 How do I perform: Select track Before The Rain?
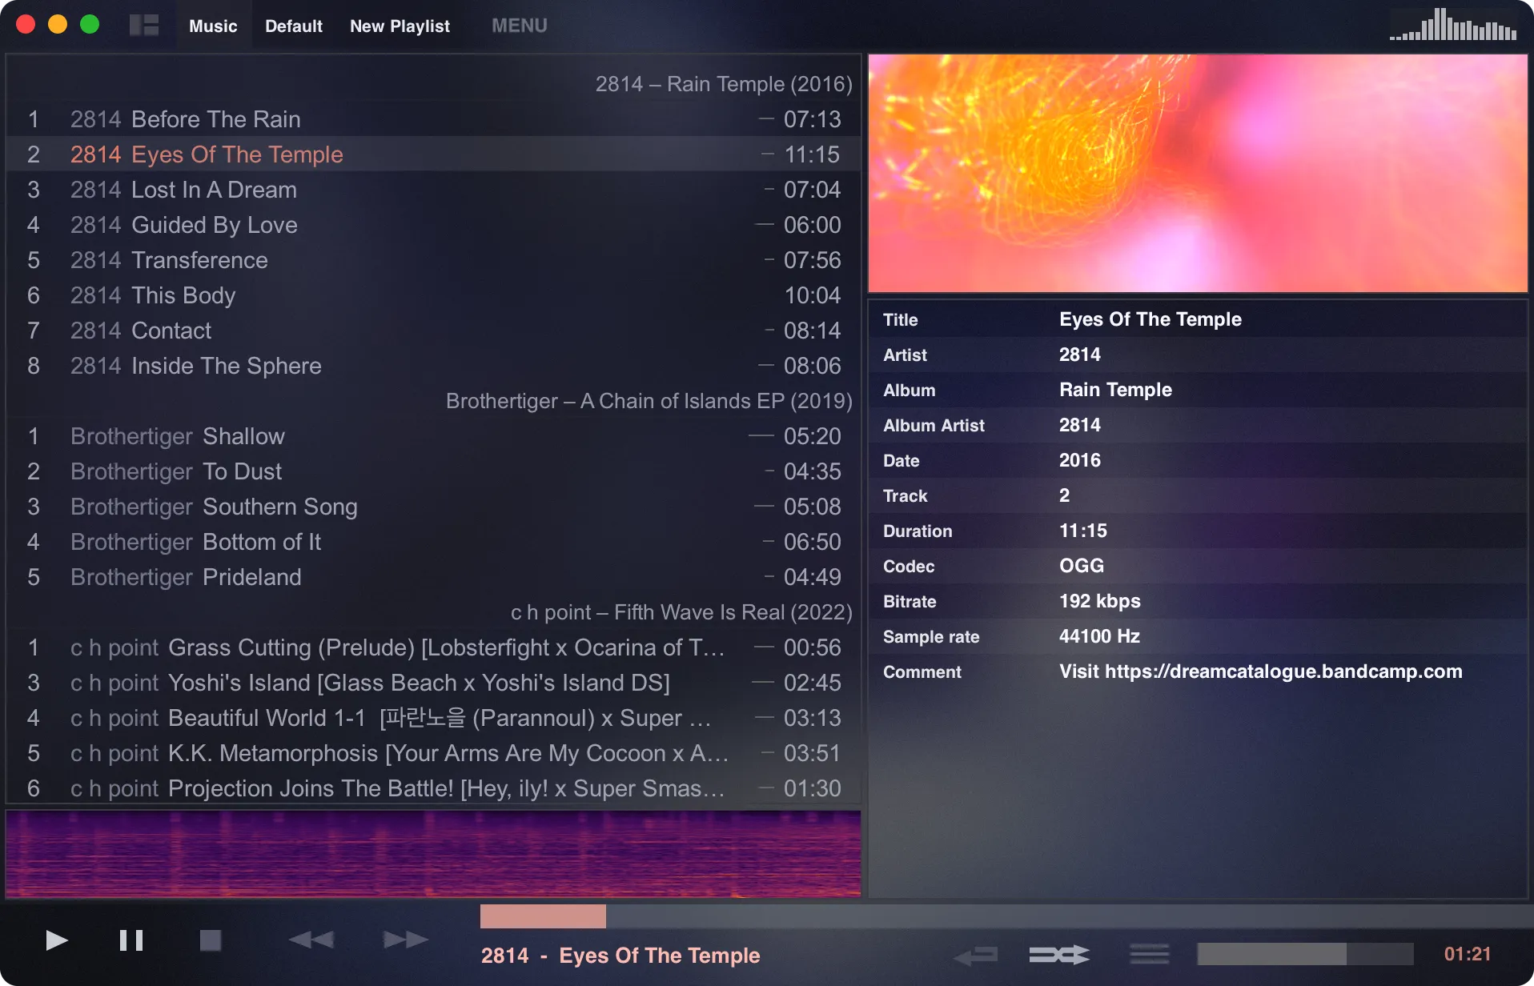pos(433,119)
